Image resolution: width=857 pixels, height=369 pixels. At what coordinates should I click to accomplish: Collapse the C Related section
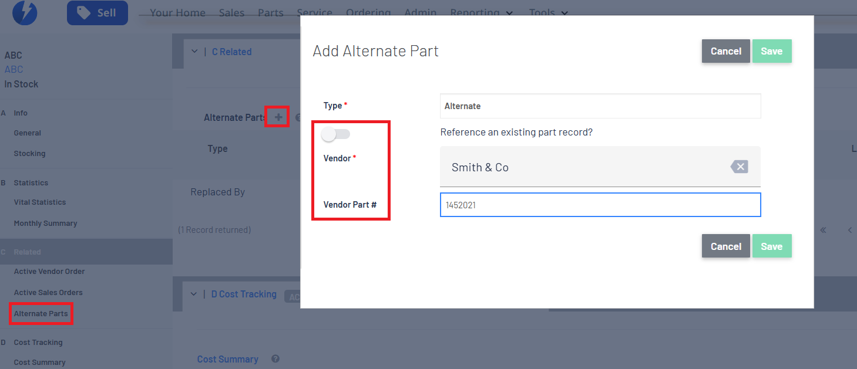[x=194, y=52]
